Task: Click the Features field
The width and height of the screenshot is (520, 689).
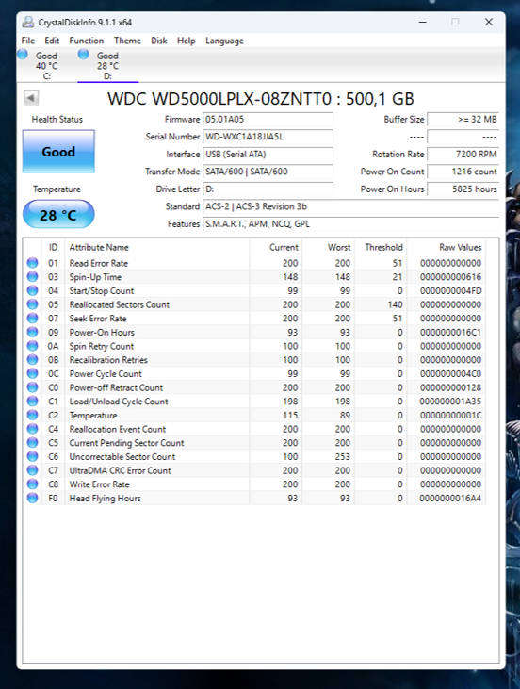Action: click(350, 224)
